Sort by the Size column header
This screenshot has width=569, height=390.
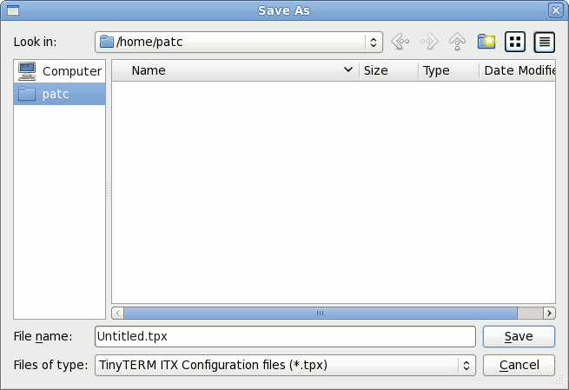pos(387,70)
